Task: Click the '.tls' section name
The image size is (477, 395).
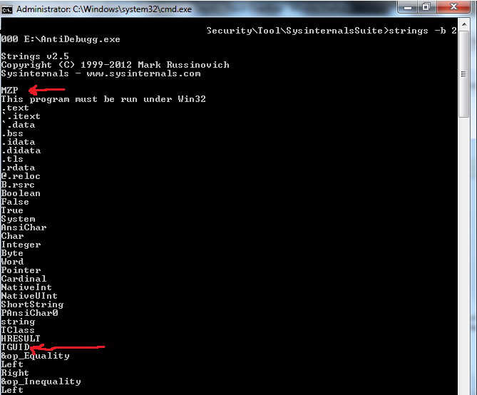Action: [12, 159]
